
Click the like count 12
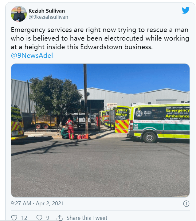pos(24,218)
